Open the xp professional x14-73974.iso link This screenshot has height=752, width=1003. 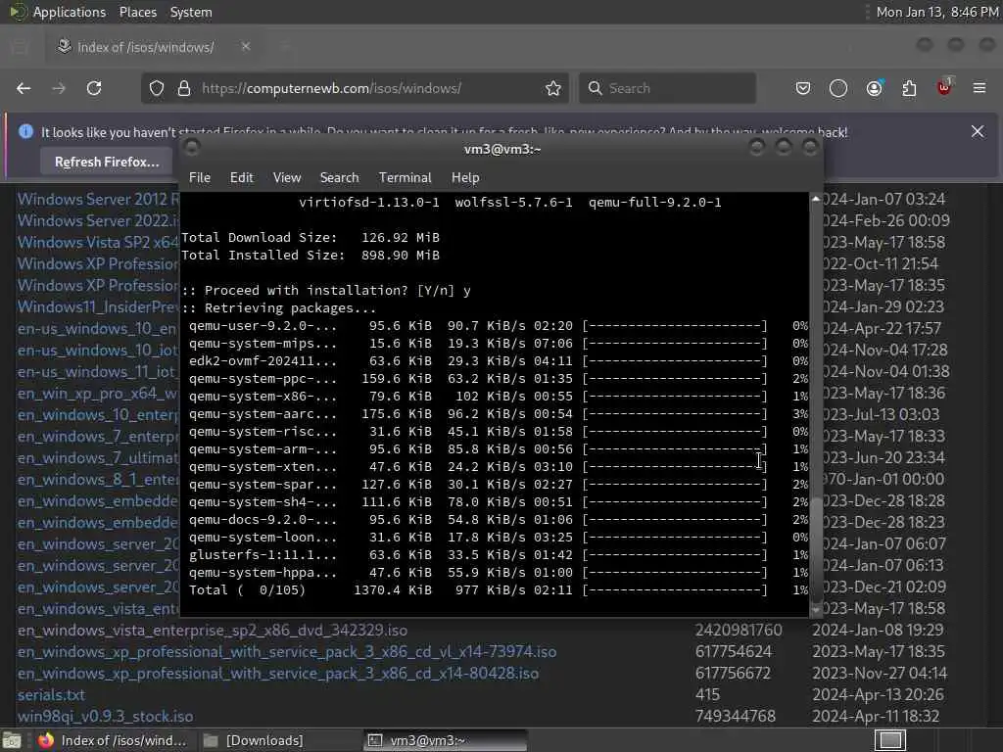point(287,651)
